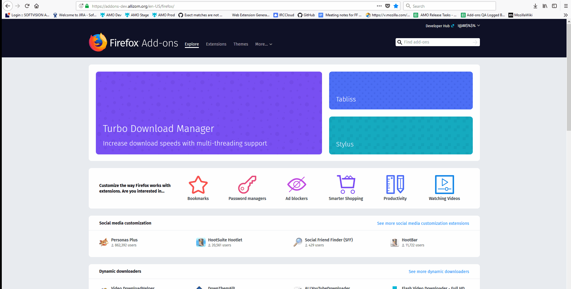Screen dimensions: 571x289
Task: See more dynamic downloaders
Action: pos(439,272)
